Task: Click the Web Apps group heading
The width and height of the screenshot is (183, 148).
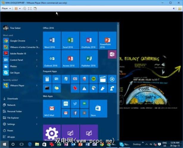Action: (x=48, y=96)
